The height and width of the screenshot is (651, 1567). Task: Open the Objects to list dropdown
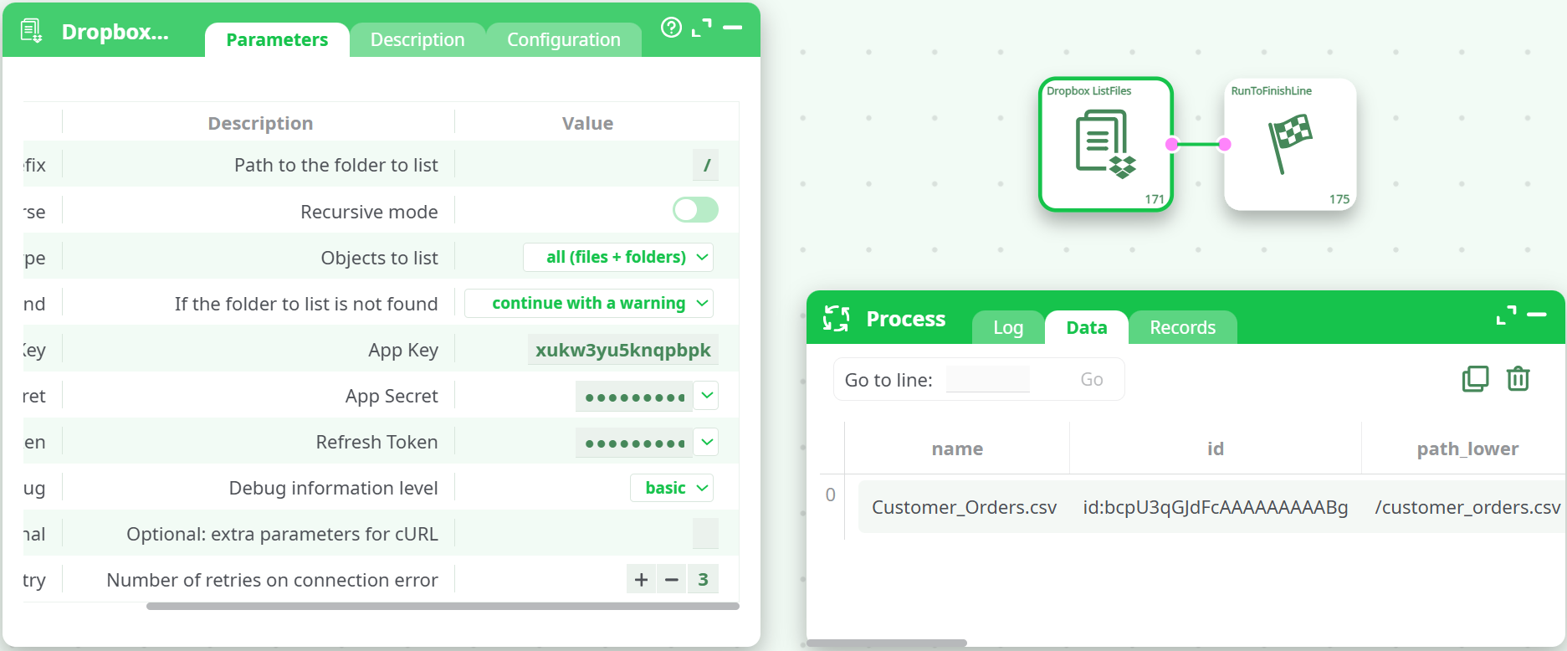(618, 258)
